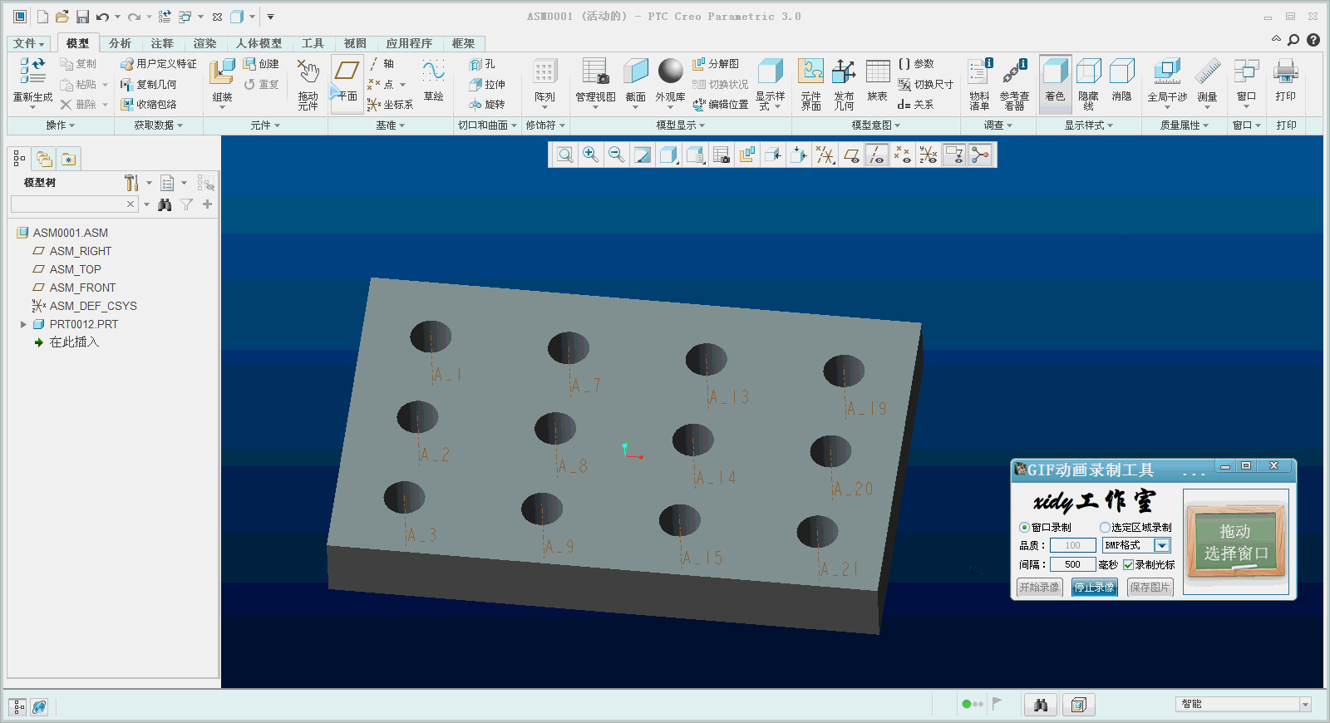
Task: Expand the PRT0012.PRT tree node
Action: (23, 325)
